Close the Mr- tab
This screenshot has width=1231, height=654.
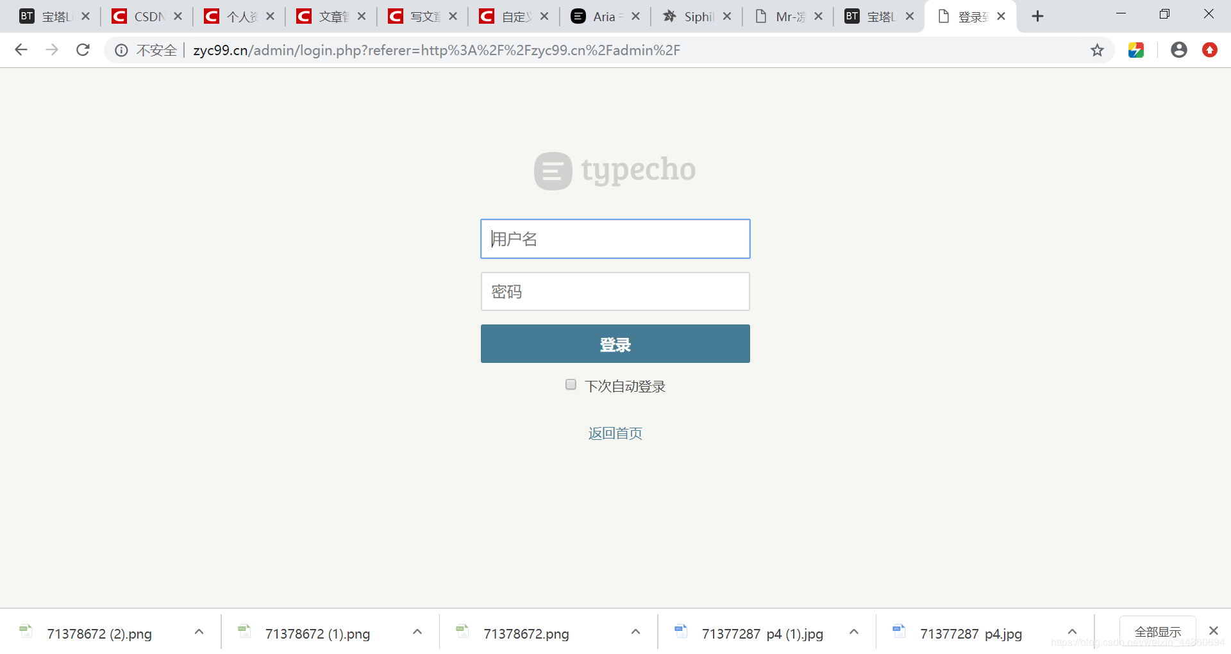[818, 17]
